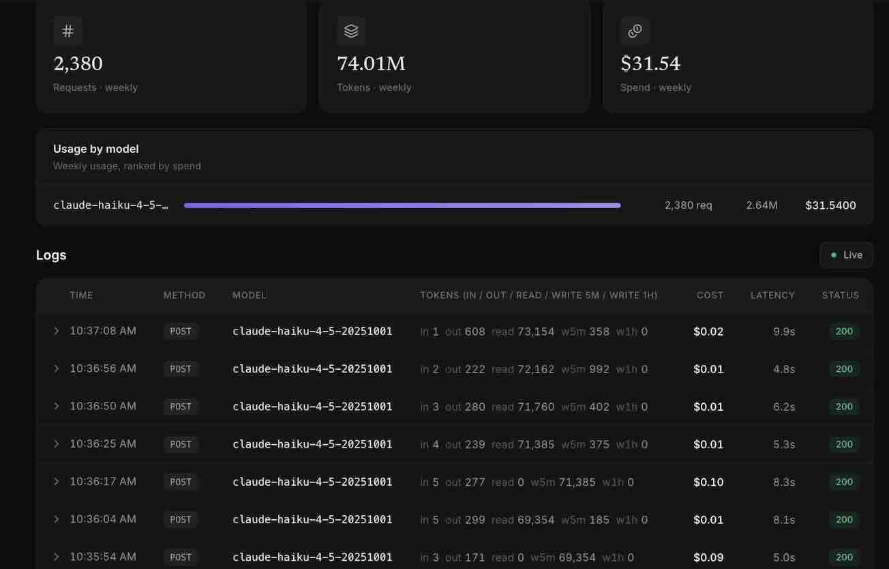Click the $0.02 cost cell
The height and width of the screenshot is (569, 889).
(708, 332)
